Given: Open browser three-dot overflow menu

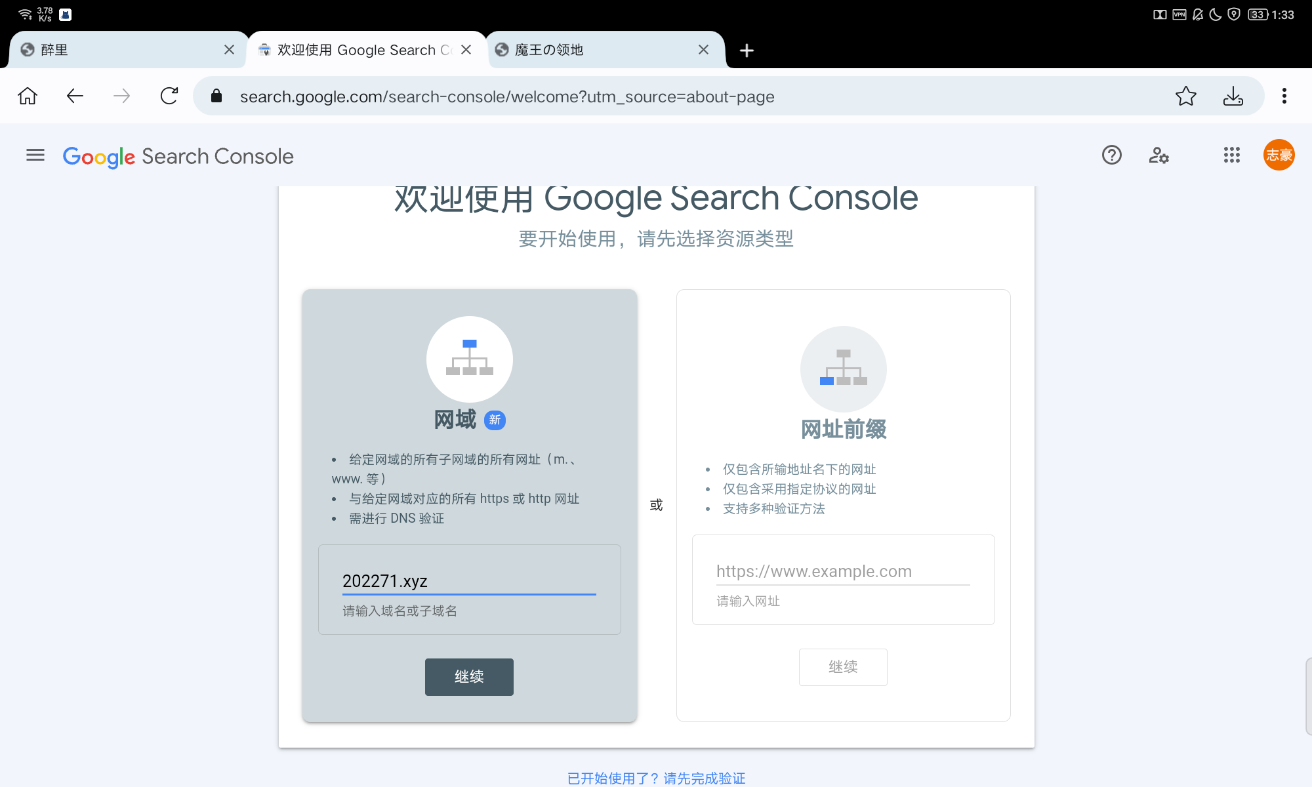Looking at the screenshot, I should pos(1284,96).
